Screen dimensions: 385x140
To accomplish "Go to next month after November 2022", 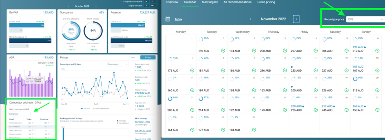I will click(296, 19).
